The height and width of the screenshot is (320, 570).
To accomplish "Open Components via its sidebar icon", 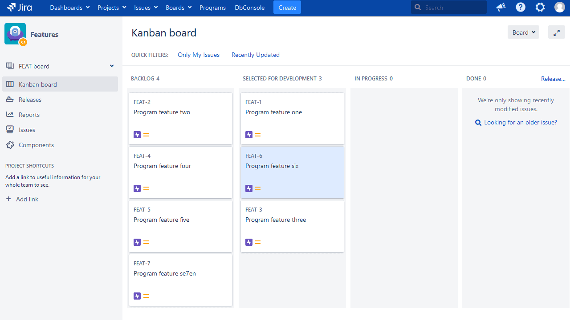I will (x=9, y=145).
